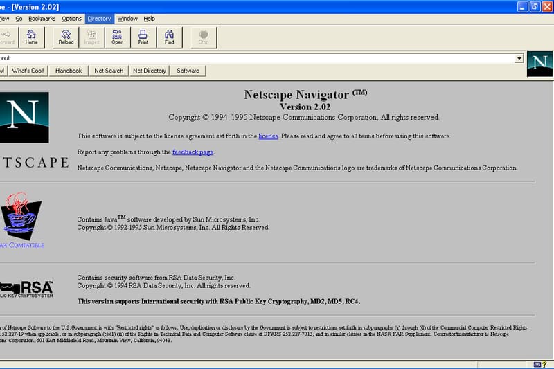
Task: Open the Bookmarks menu
Action: [42, 19]
